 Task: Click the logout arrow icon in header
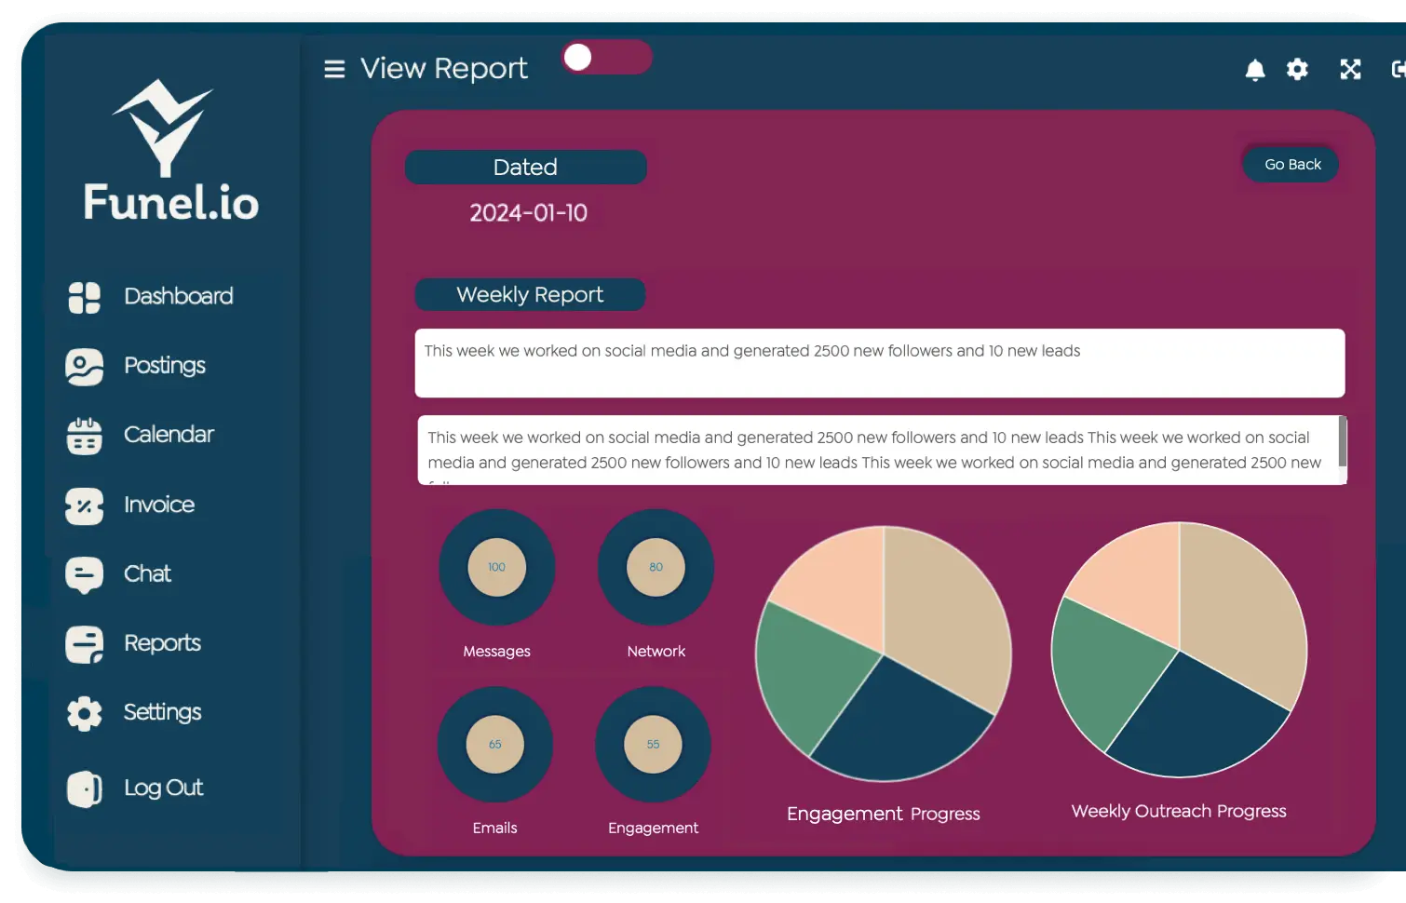(x=1398, y=69)
